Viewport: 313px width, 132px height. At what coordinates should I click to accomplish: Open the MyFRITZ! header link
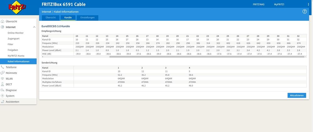pos(279,4)
